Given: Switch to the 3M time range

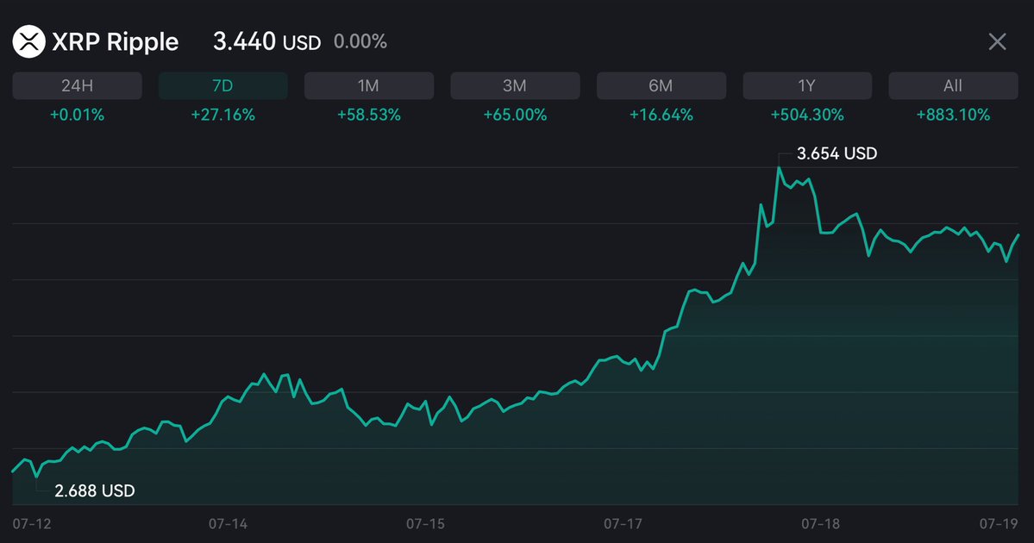Looking at the screenshot, I should tap(515, 85).
